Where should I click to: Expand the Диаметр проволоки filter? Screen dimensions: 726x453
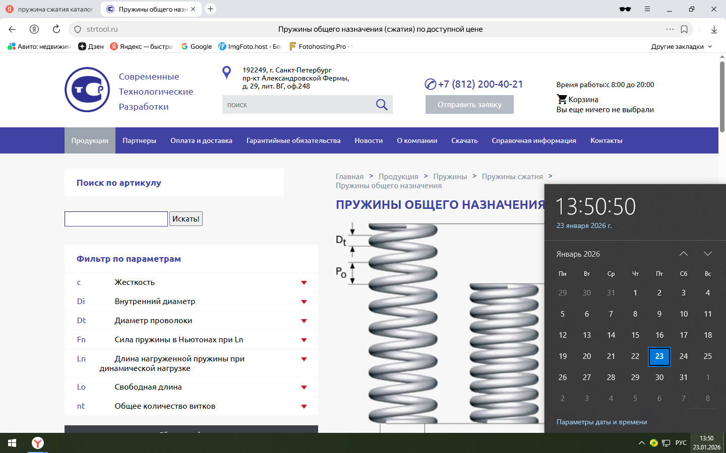[x=304, y=321]
